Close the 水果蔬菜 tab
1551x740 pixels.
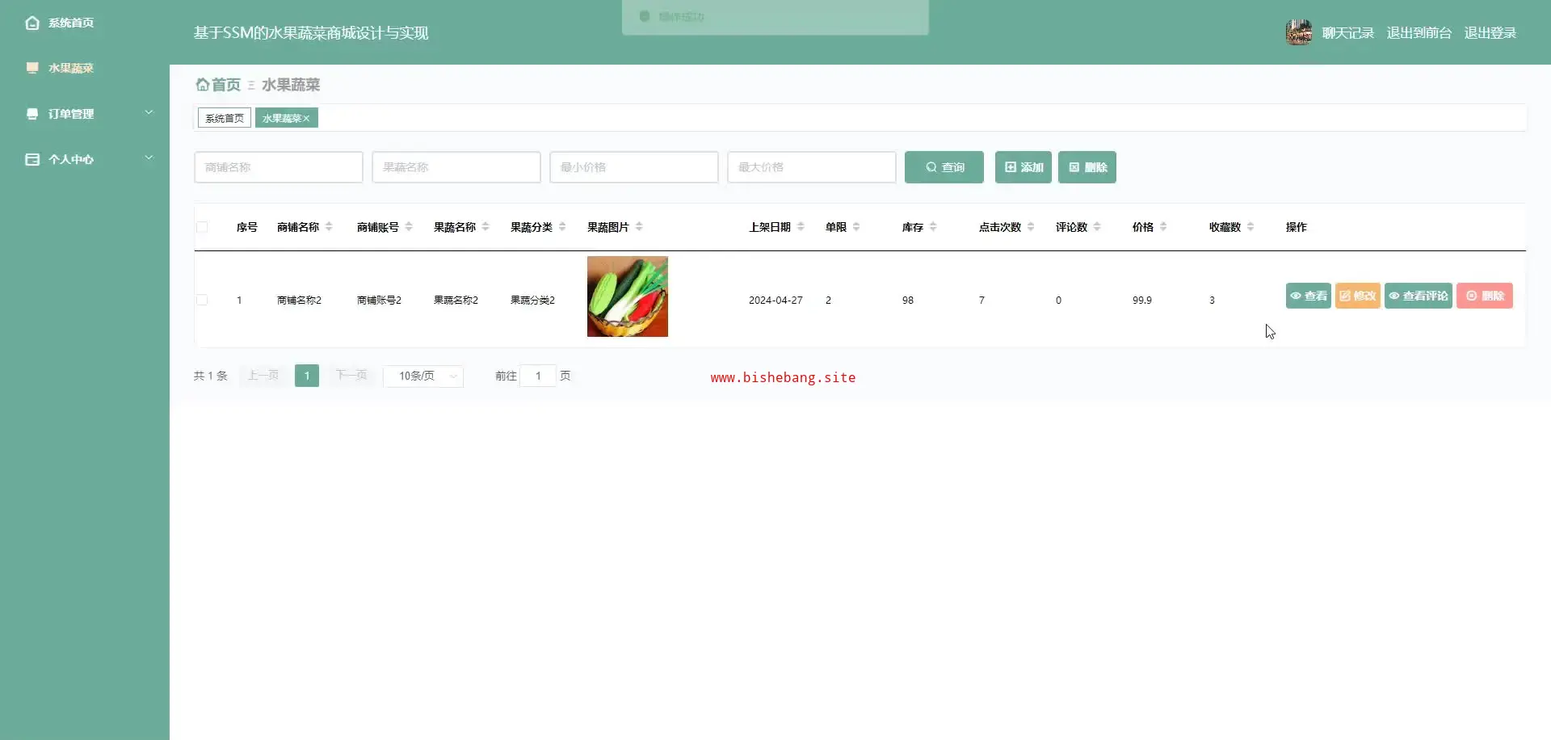[x=306, y=119]
